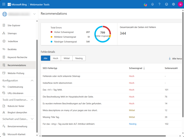
Task: Click yellow Mittlerer Schweregrad legend swatch
Action: click(x=52, y=37)
